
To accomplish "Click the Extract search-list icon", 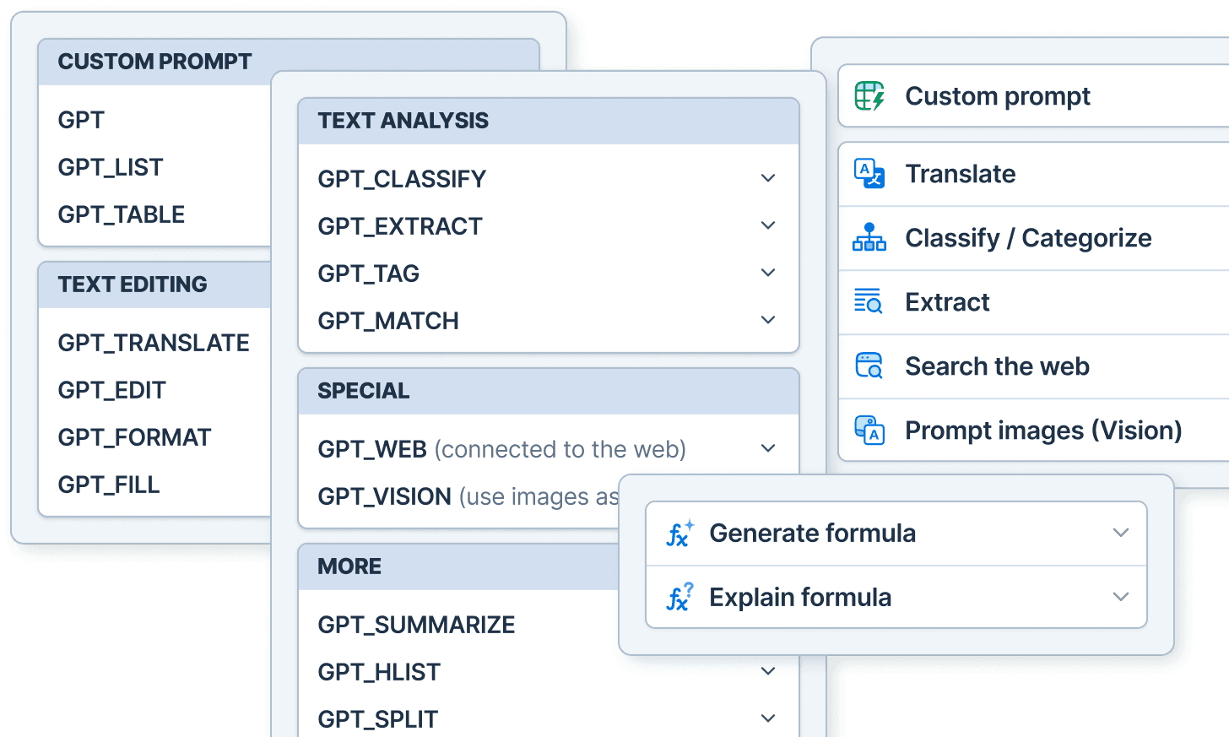I will tap(869, 301).
